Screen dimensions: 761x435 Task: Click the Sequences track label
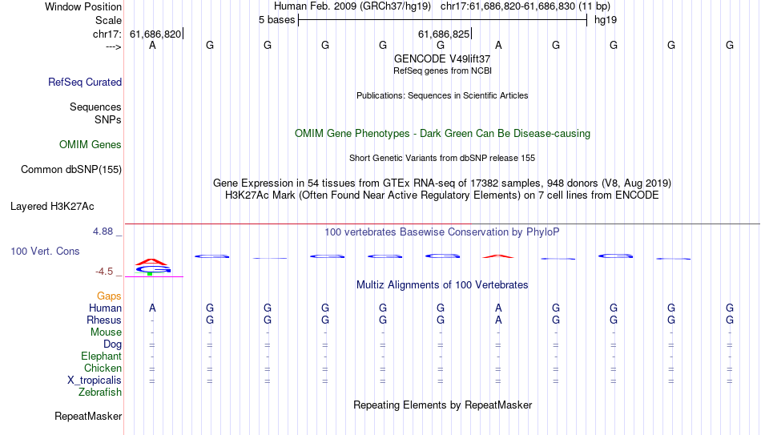tap(95, 107)
